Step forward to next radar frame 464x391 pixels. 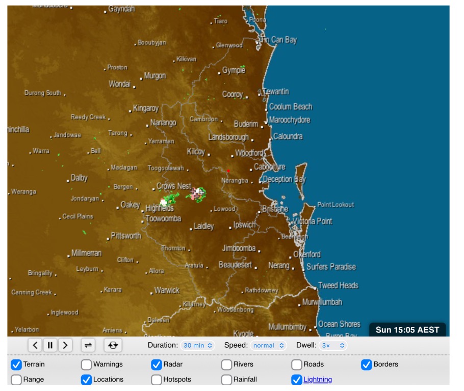pyautogui.click(x=65, y=345)
